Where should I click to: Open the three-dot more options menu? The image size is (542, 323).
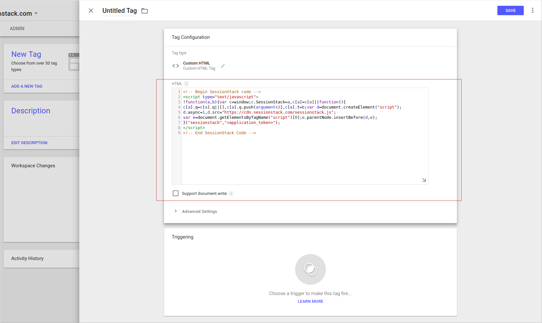coord(532,10)
